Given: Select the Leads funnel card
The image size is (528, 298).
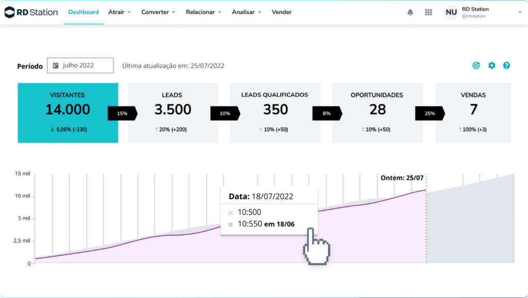Looking at the screenshot, I should click(173, 113).
